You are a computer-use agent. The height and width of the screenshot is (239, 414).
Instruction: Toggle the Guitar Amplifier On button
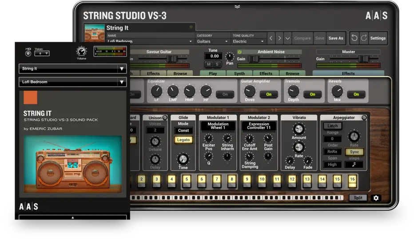268,94
